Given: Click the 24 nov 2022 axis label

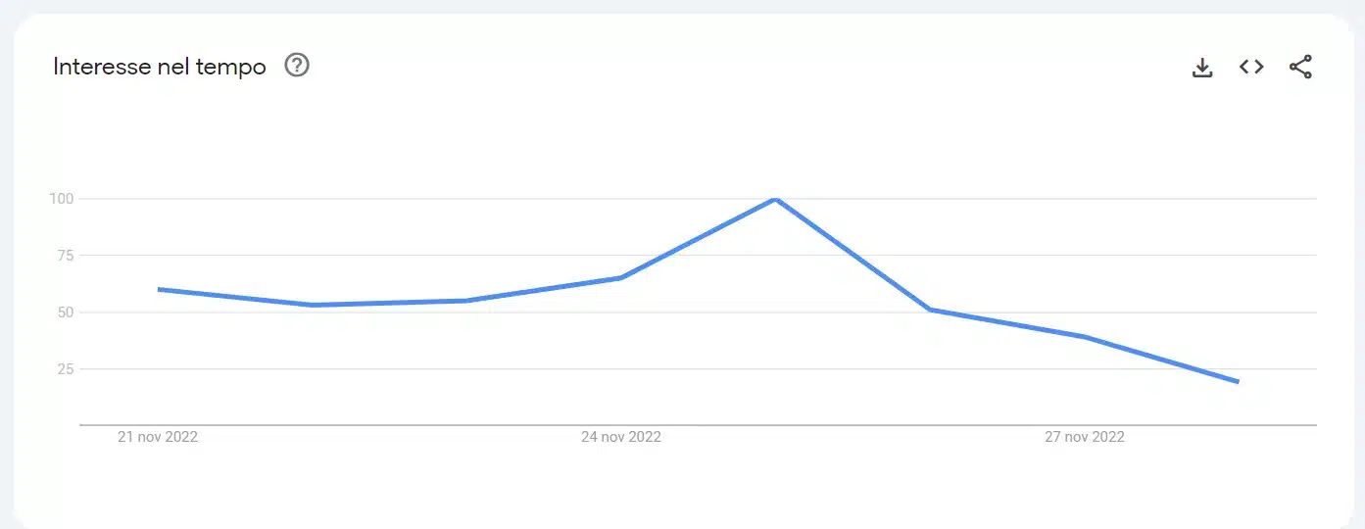Looking at the screenshot, I should click(621, 437).
